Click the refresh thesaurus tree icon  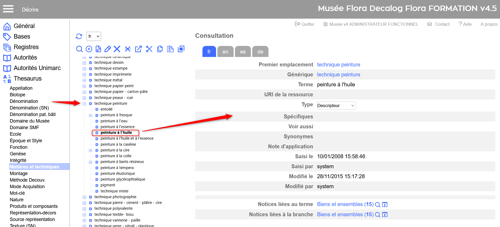coord(79,36)
